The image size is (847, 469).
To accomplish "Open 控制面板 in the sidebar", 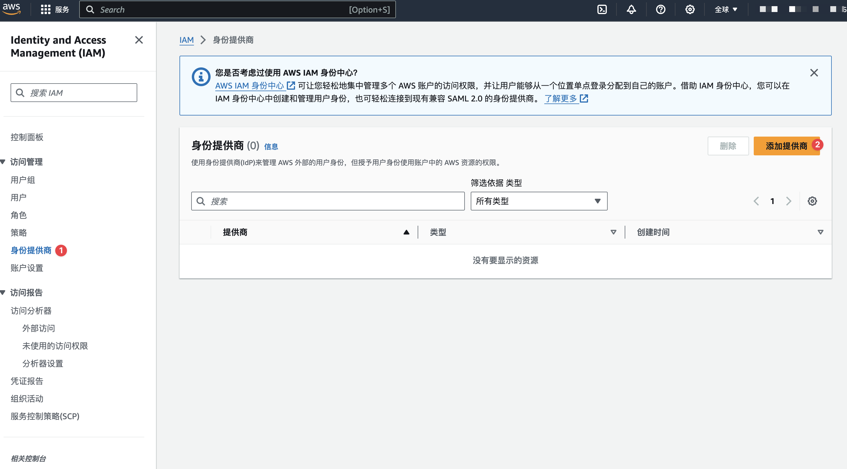I will (27, 137).
